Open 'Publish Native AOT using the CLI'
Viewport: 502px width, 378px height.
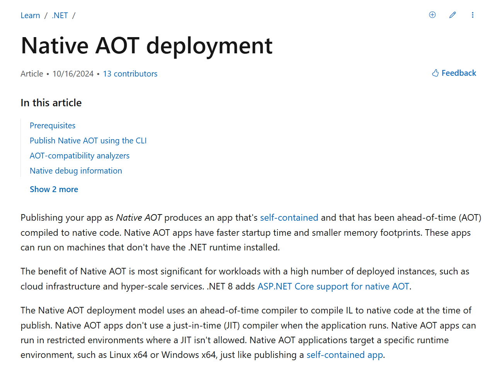(x=88, y=140)
